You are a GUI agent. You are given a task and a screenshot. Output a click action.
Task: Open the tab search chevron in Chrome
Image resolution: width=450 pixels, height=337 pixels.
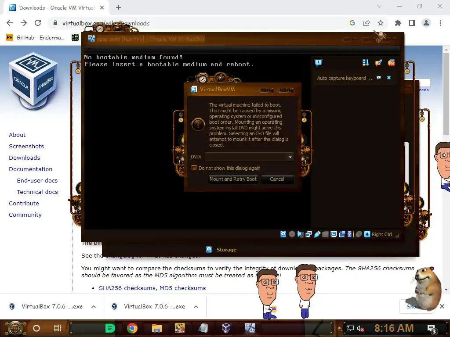click(379, 6)
